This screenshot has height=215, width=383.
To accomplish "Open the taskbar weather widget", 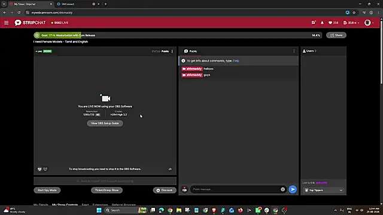I will [14, 210].
